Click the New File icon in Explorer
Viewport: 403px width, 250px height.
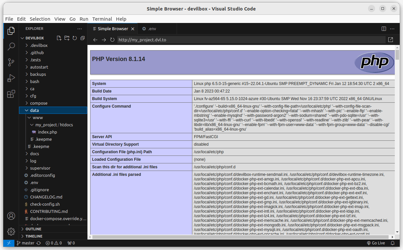pyautogui.click(x=59, y=38)
